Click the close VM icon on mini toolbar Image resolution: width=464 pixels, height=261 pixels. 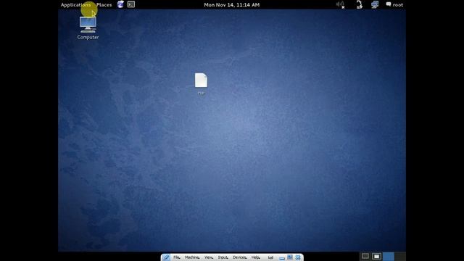(298, 257)
